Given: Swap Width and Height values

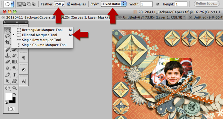Looking at the screenshot, I should click(x=158, y=4).
